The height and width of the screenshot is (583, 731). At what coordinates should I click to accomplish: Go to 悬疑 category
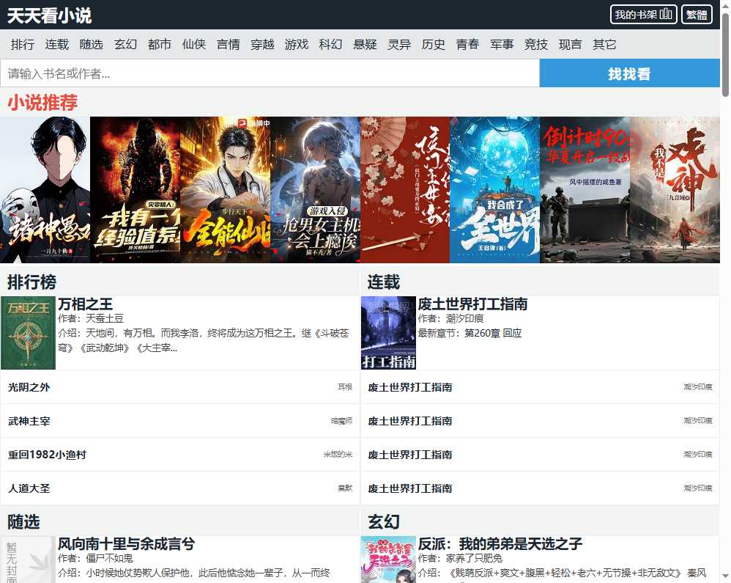click(x=365, y=45)
